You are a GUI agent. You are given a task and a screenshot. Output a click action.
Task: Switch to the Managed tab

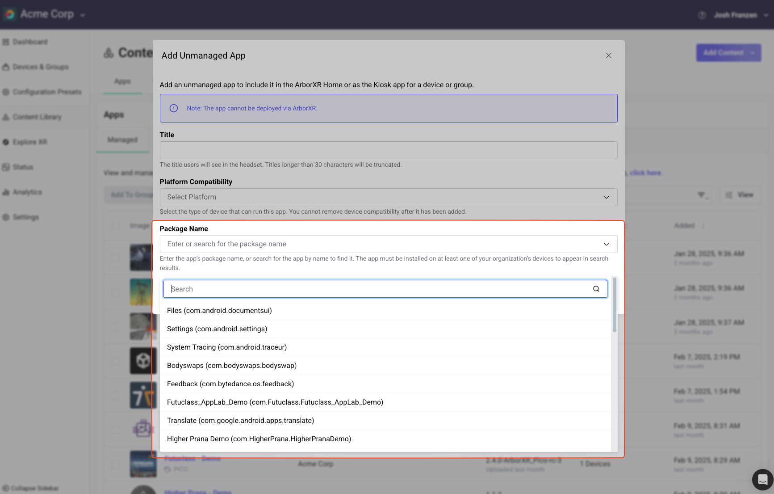122,140
